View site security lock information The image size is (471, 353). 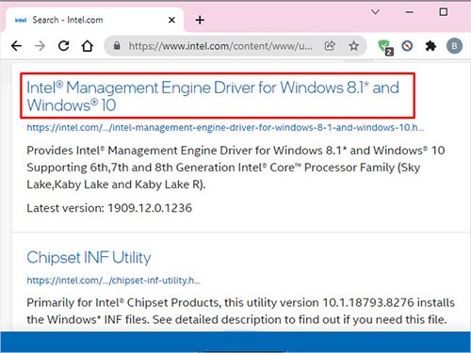point(117,46)
